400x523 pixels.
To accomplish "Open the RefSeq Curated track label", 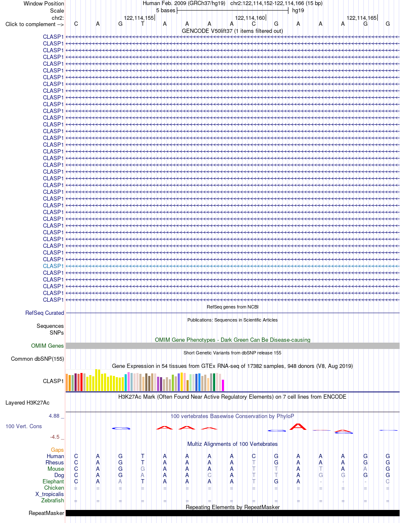I will 45,313.
